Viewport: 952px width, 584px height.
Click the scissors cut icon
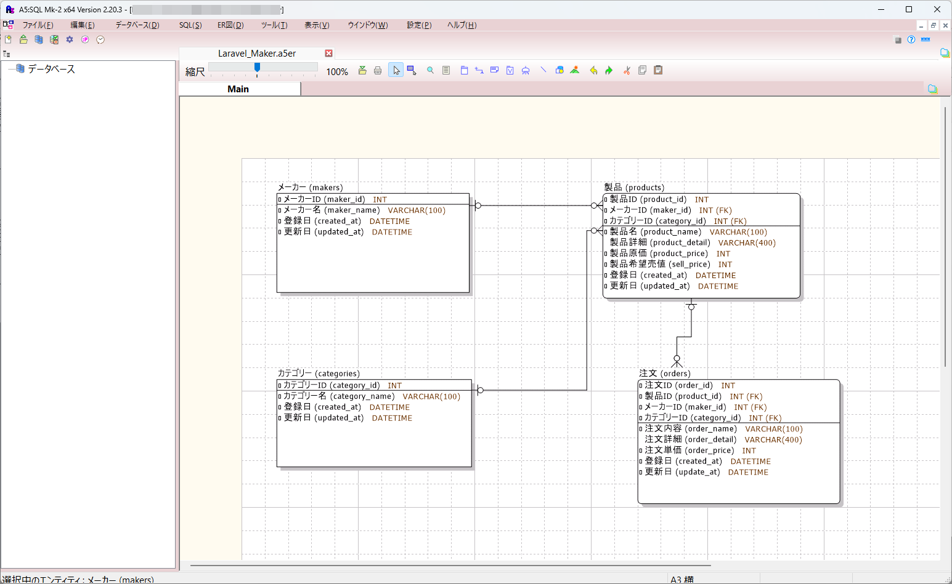(627, 71)
